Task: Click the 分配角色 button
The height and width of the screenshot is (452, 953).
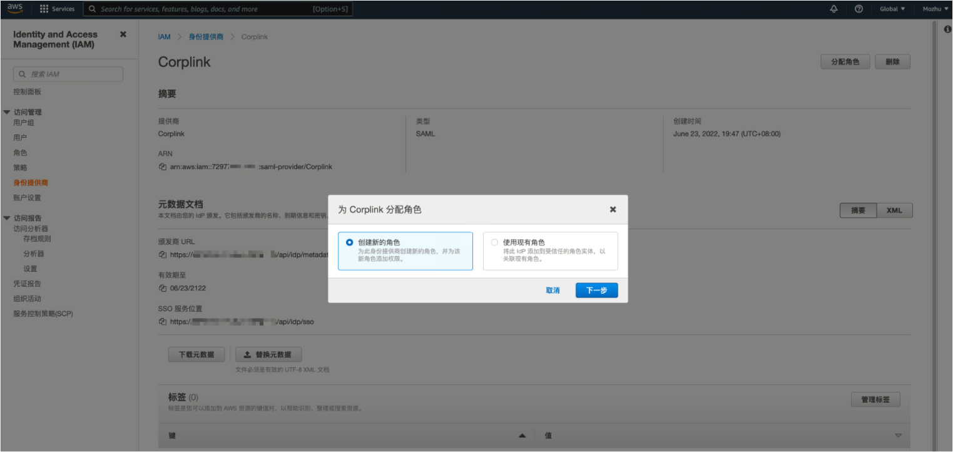Action: pyautogui.click(x=845, y=62)
